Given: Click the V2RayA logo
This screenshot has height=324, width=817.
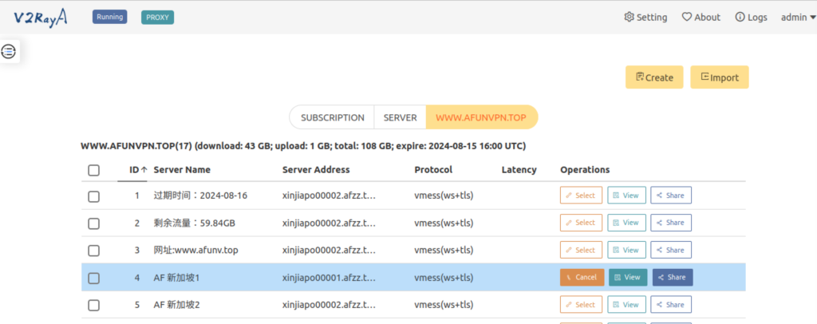Looking at the screenshot, I should point(41,18).
